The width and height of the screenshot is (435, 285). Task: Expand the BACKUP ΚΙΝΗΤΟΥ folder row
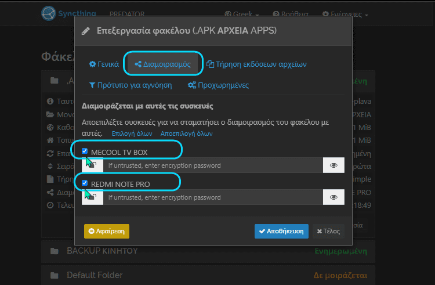208,251
